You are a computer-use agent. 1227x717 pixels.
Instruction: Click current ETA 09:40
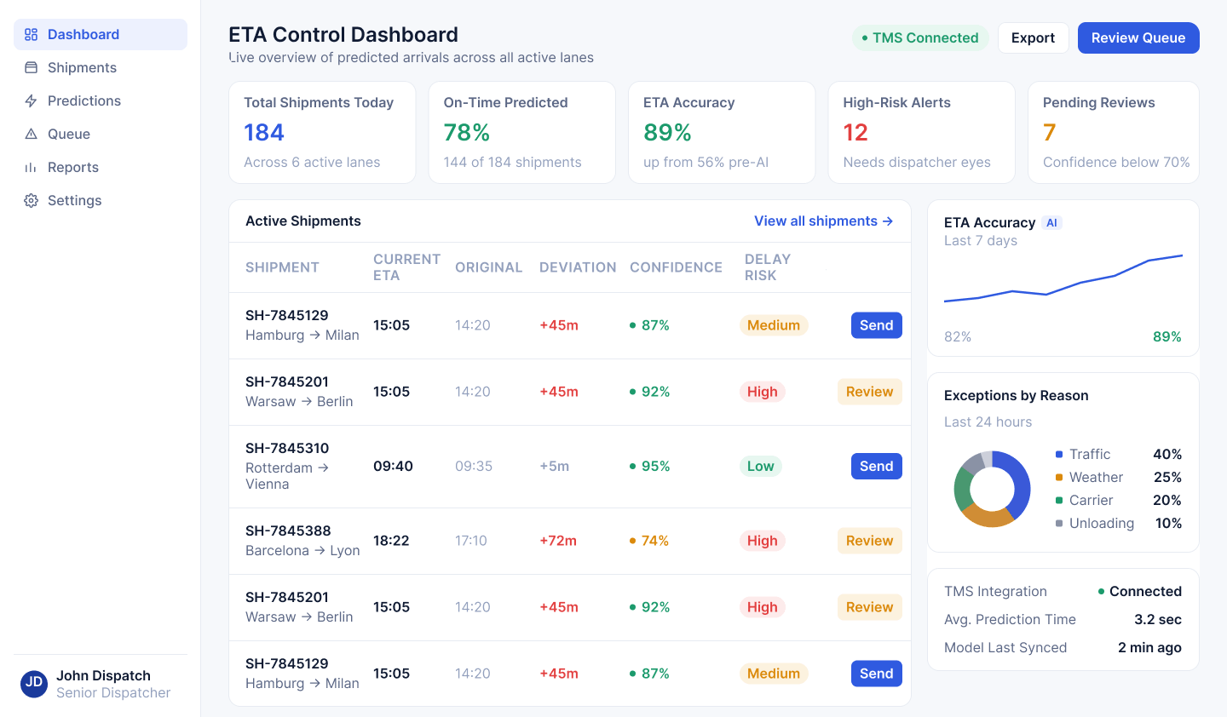pos(393,467)
